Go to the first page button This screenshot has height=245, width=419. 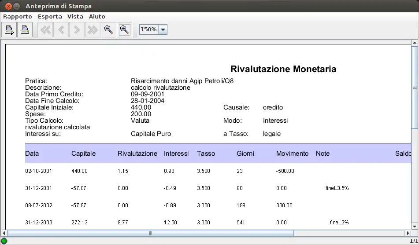[x=45, y=30]
